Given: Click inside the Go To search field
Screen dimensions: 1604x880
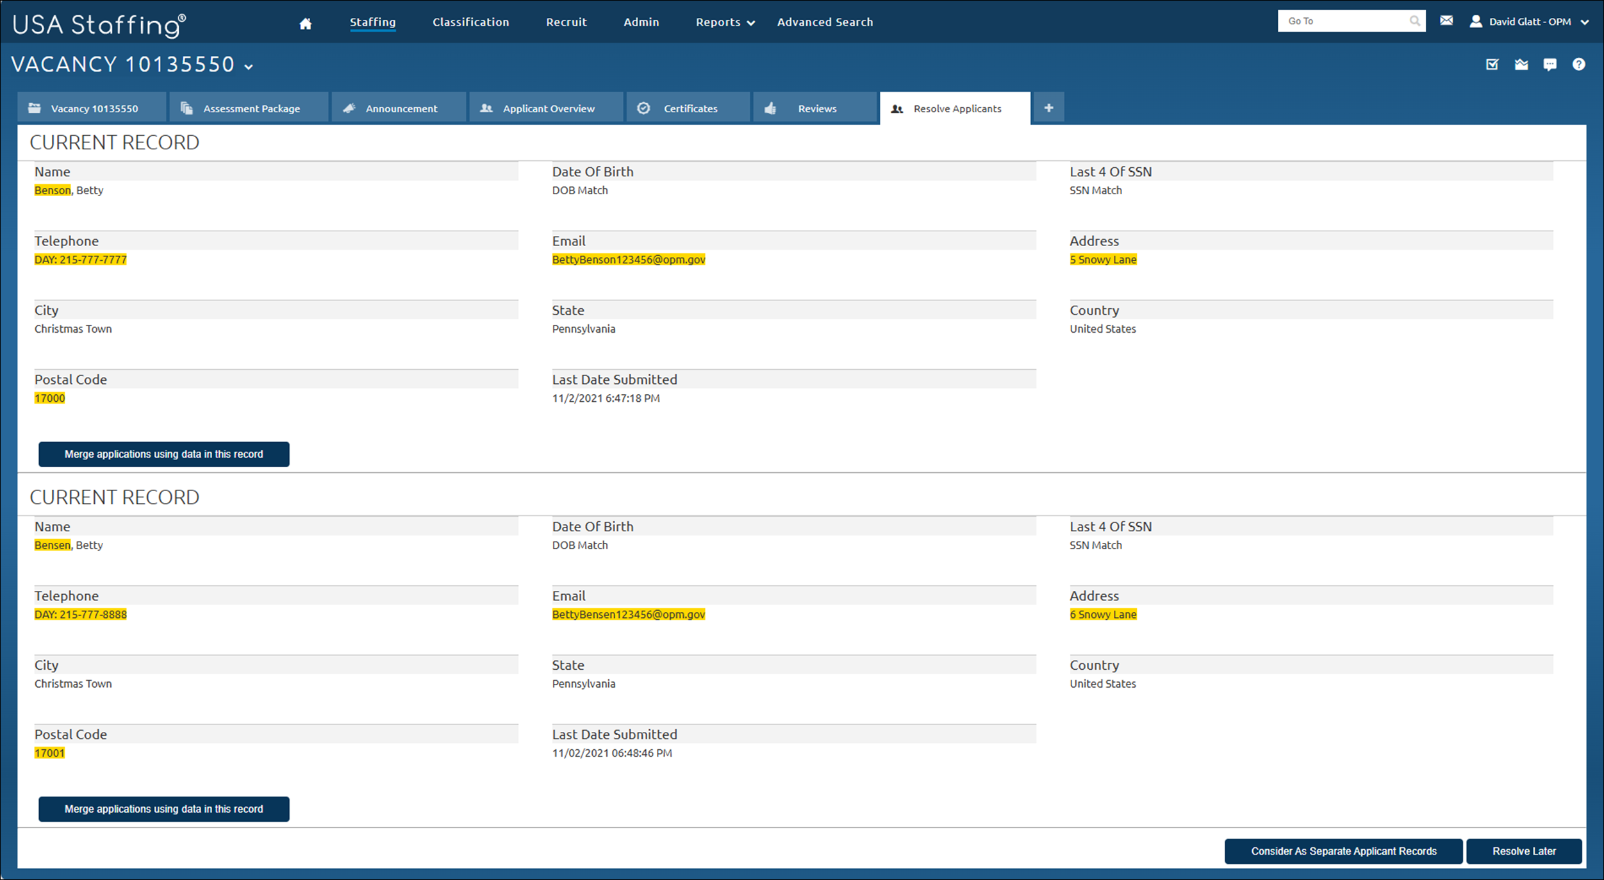Looking at the screenshot, I should pyautogui.click(x=1339, y=20).
